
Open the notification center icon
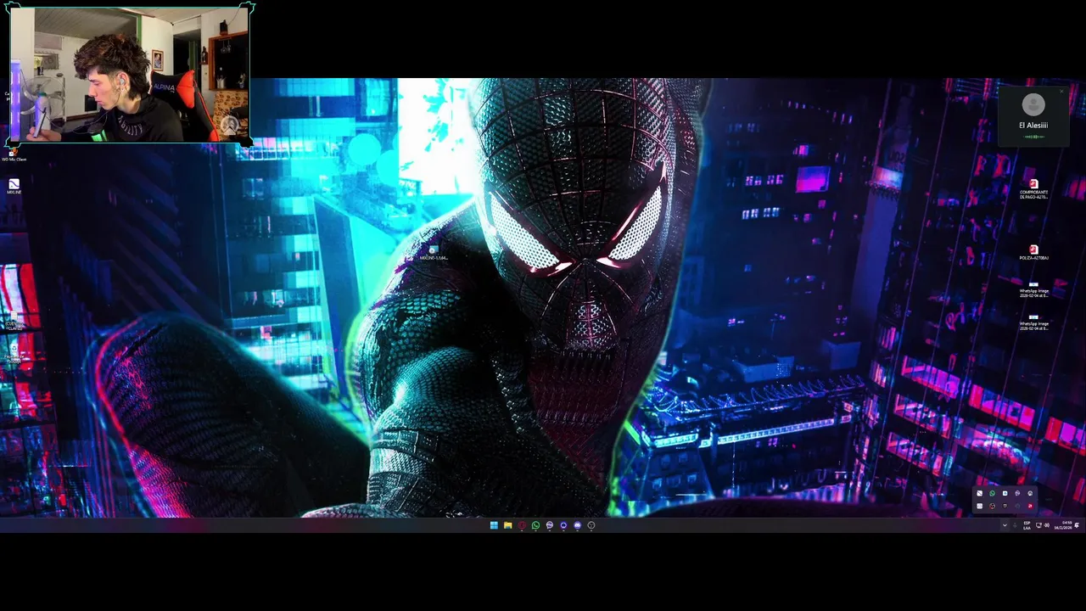coord(1077,525)
